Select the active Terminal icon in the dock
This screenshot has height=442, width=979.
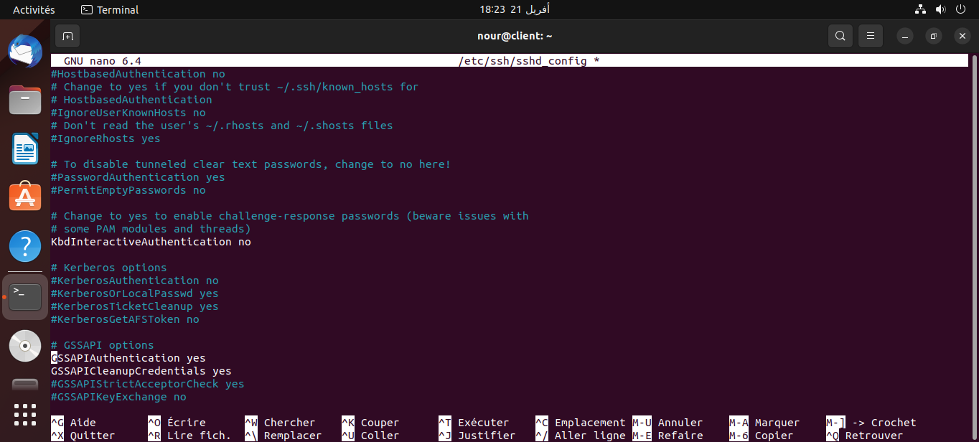[24, 296]
